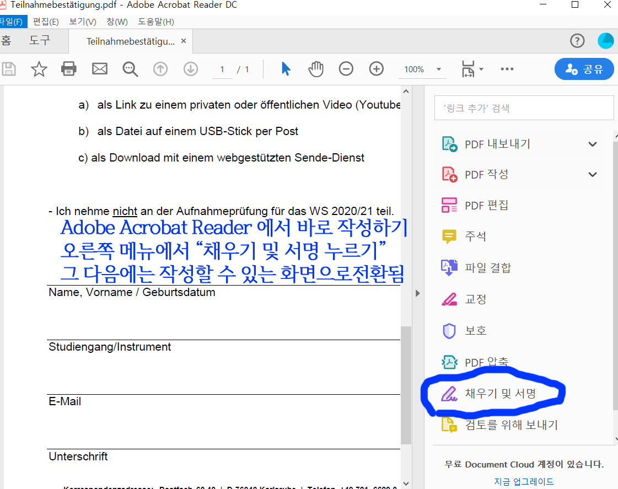
Task: Click the underlined word 'nicht'
Action: click(125, 212)
